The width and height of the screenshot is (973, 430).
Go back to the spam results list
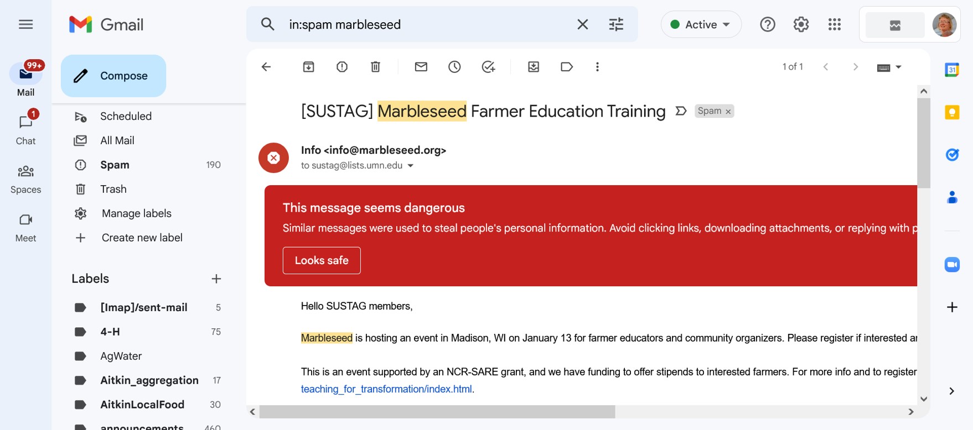266,67
